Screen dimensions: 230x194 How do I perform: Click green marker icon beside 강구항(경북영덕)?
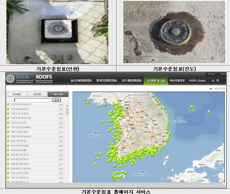(8, 159)
